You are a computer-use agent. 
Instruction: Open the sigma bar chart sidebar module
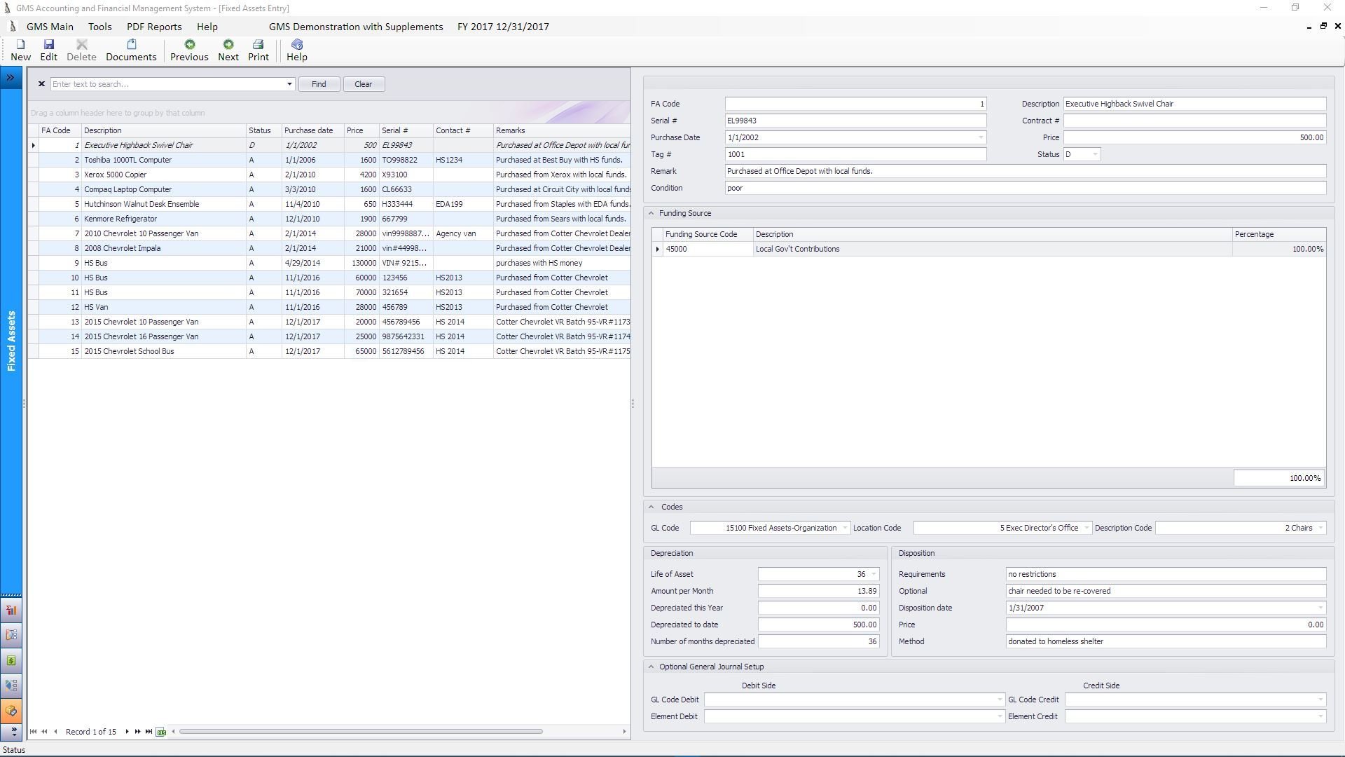pos(11,610)
